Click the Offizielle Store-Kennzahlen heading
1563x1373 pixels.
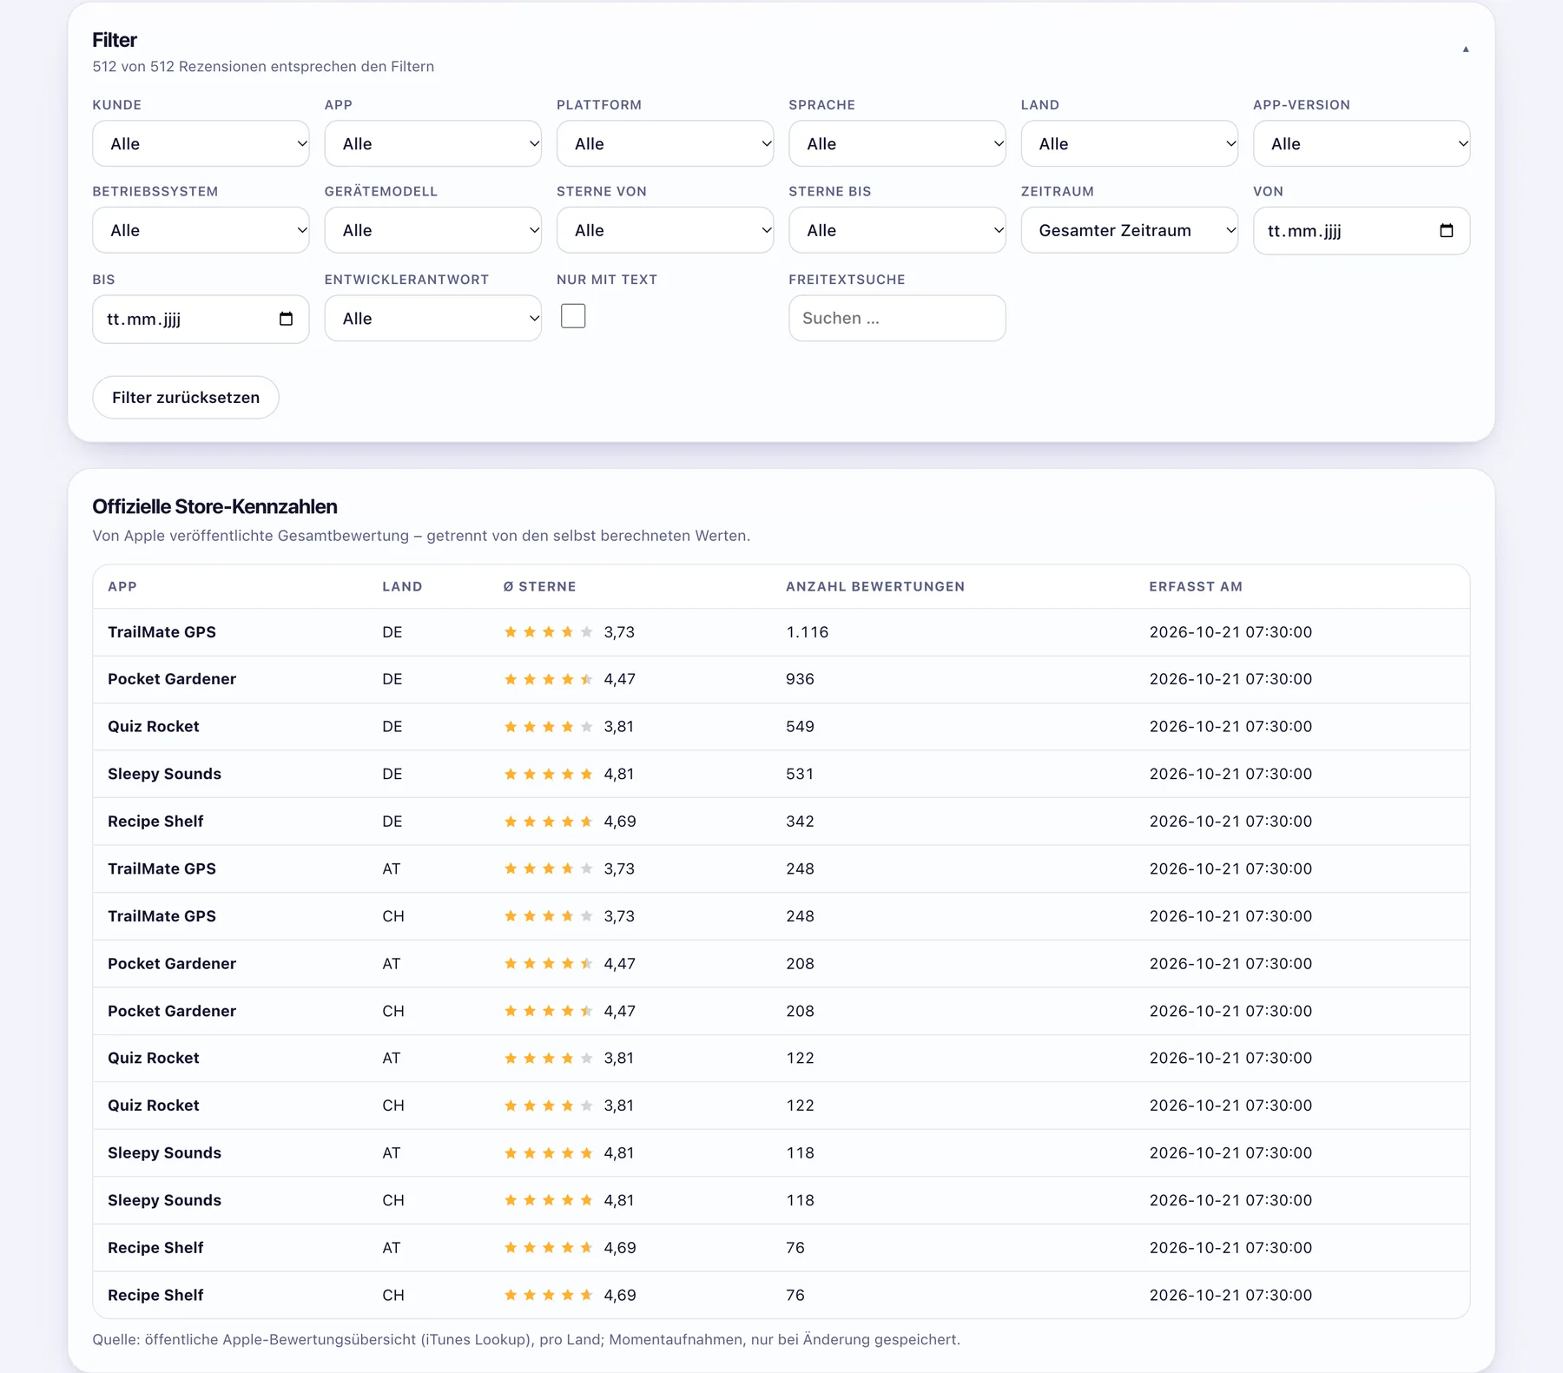point(214,506)
